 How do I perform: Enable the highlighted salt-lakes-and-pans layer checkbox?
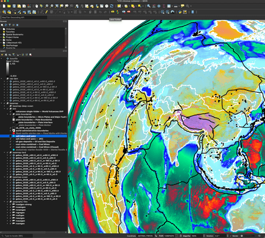(x=11, y=136)
